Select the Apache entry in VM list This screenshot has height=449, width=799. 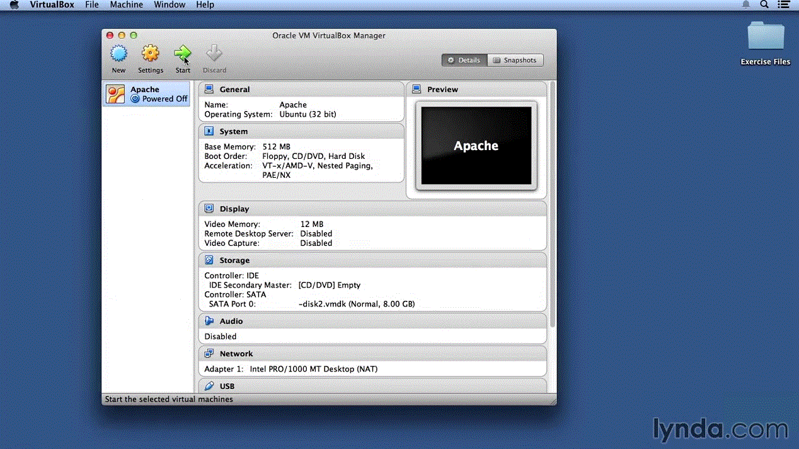146,94
